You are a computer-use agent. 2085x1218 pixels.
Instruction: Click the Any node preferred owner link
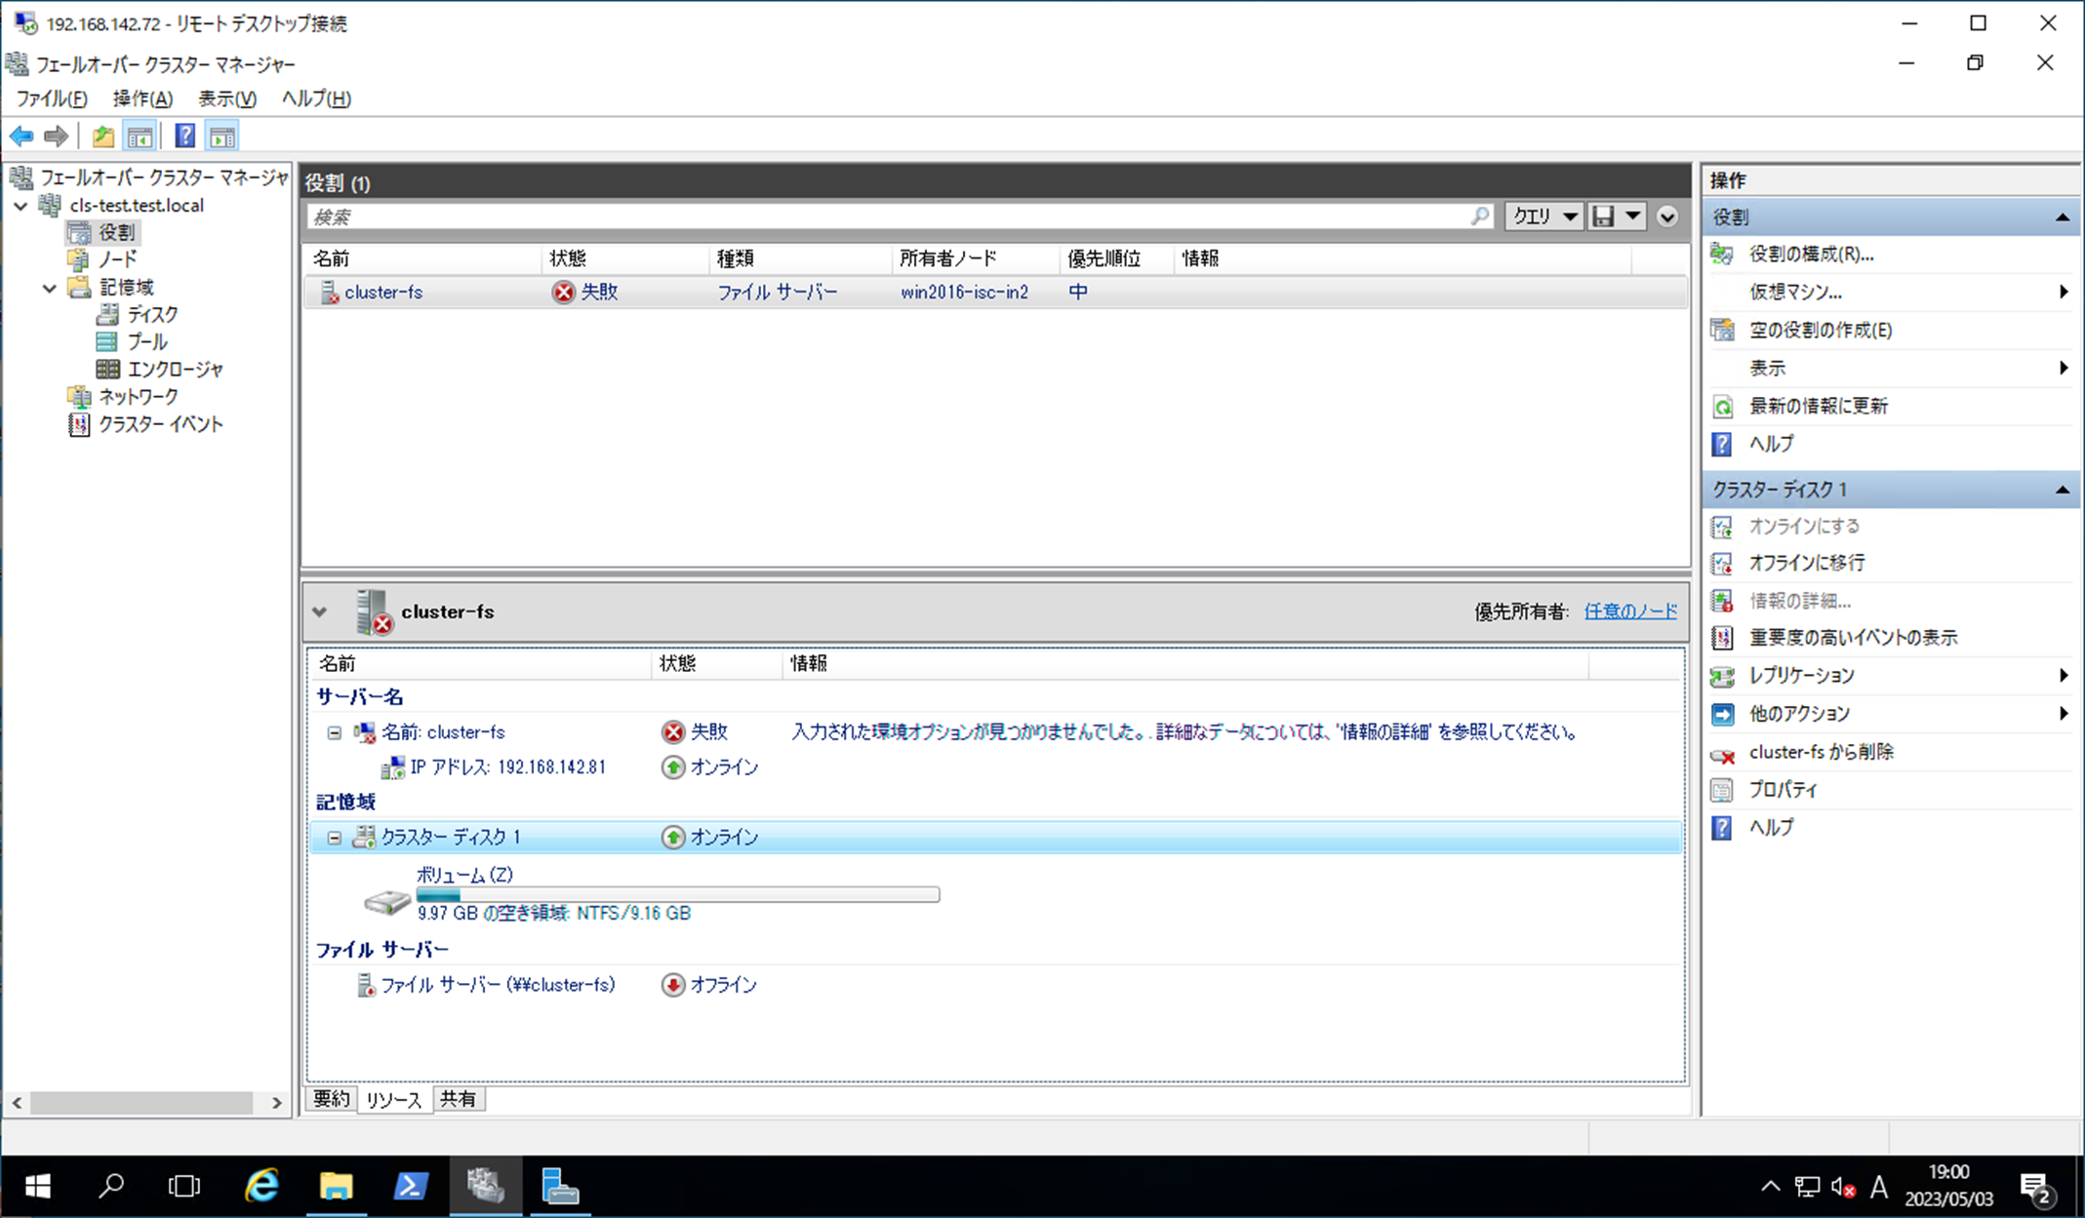coord(1630,611)
